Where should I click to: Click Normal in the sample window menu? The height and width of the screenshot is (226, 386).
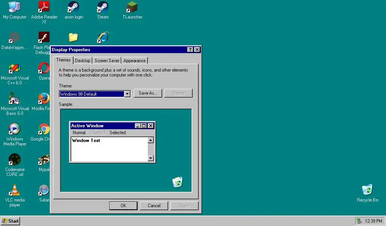click(x=79, y=133)
